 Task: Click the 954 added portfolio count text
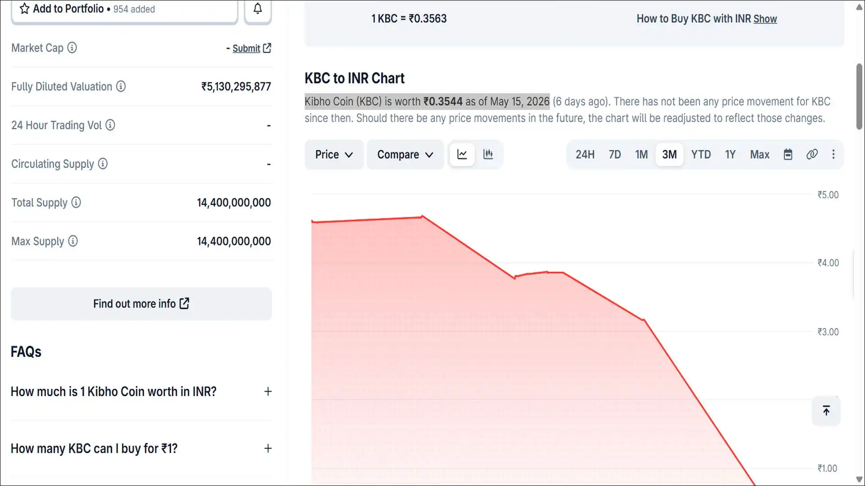pos(134,9)
